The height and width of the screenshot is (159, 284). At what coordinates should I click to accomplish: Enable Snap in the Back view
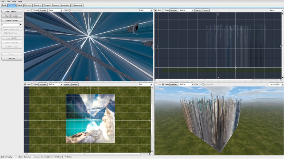click(163, 10)
